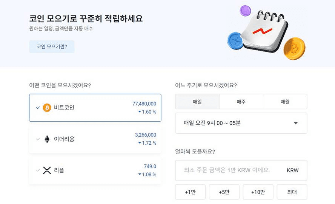
Task: Click the blue Ripple coin in banner
Action: pyautogui.click(x=235, y=41)
